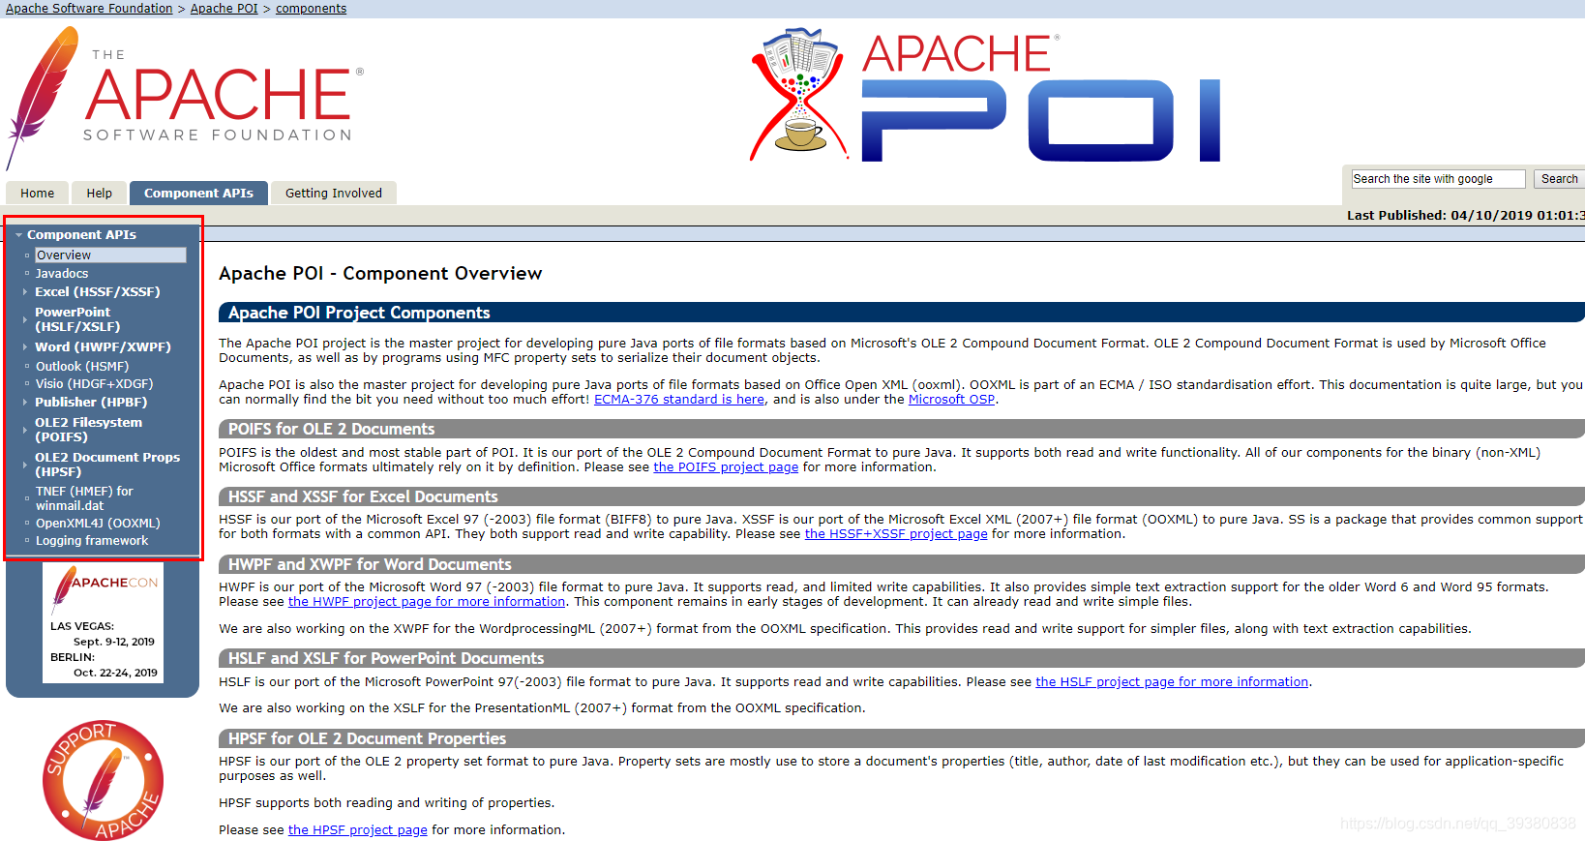
Task: Expand the Publisher (HPBF) menu item
Action: click(25, 402)
